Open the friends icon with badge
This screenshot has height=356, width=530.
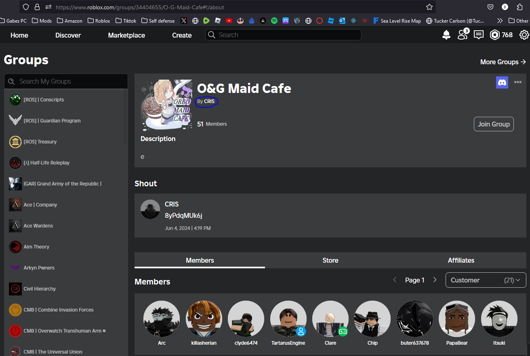click(x=462, y=35)
